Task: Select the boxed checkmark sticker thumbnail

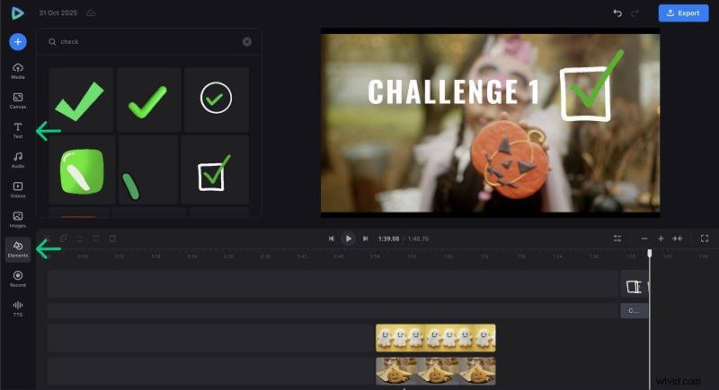Action: pos(215,171)
